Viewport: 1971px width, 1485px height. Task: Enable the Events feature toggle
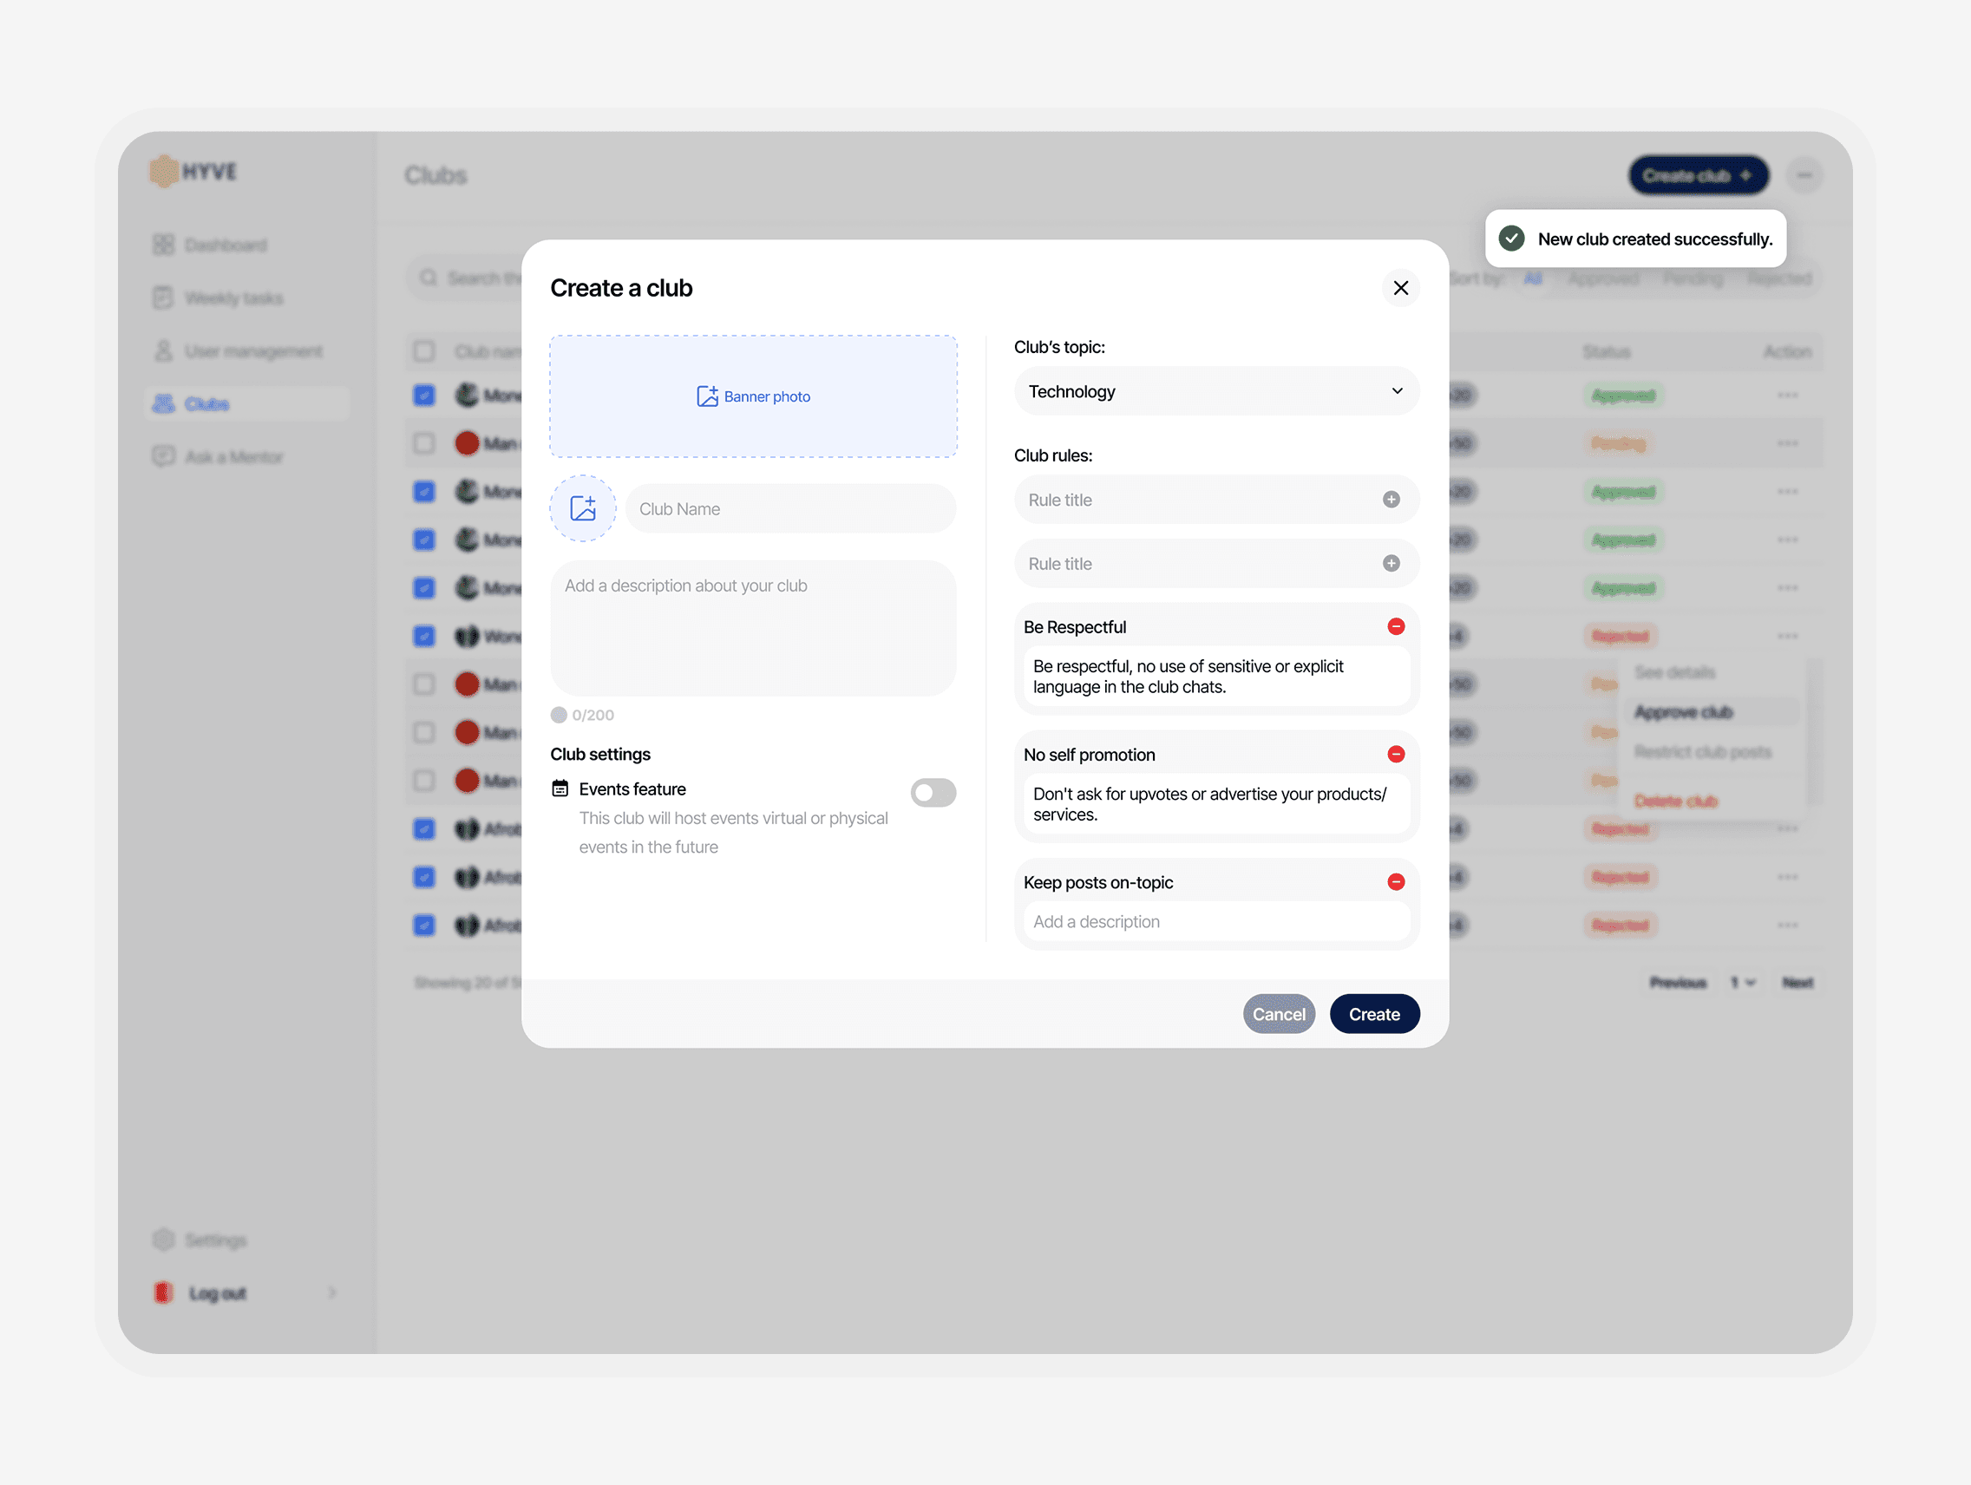(933, 792)
